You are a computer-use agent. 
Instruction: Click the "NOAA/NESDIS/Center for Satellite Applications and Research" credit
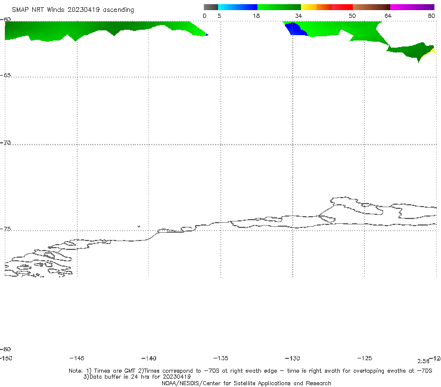(x=246, y=383)
